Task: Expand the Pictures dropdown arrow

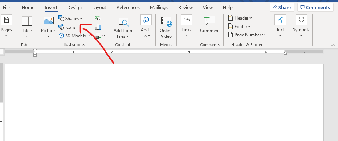Action: [49, 36]
